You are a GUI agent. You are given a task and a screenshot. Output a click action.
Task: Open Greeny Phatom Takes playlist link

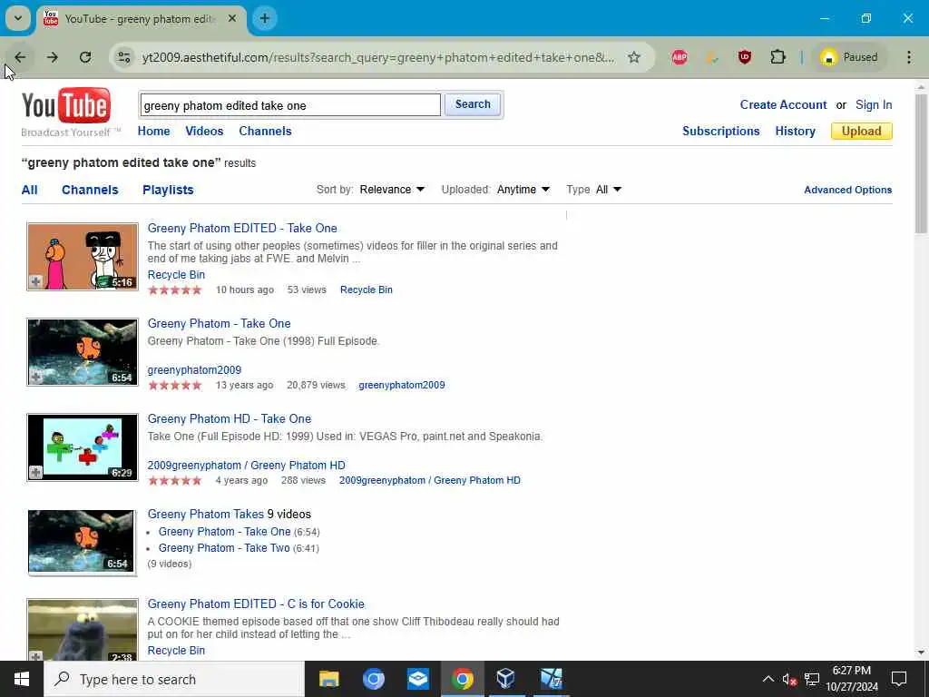[x=206, y=514]
